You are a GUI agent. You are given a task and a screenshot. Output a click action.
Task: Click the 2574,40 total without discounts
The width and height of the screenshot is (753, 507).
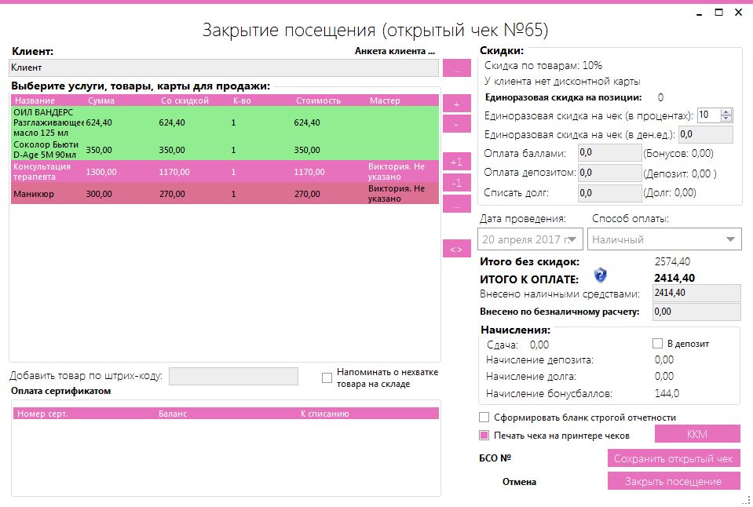pyautogui.click(x=672, y=261)
